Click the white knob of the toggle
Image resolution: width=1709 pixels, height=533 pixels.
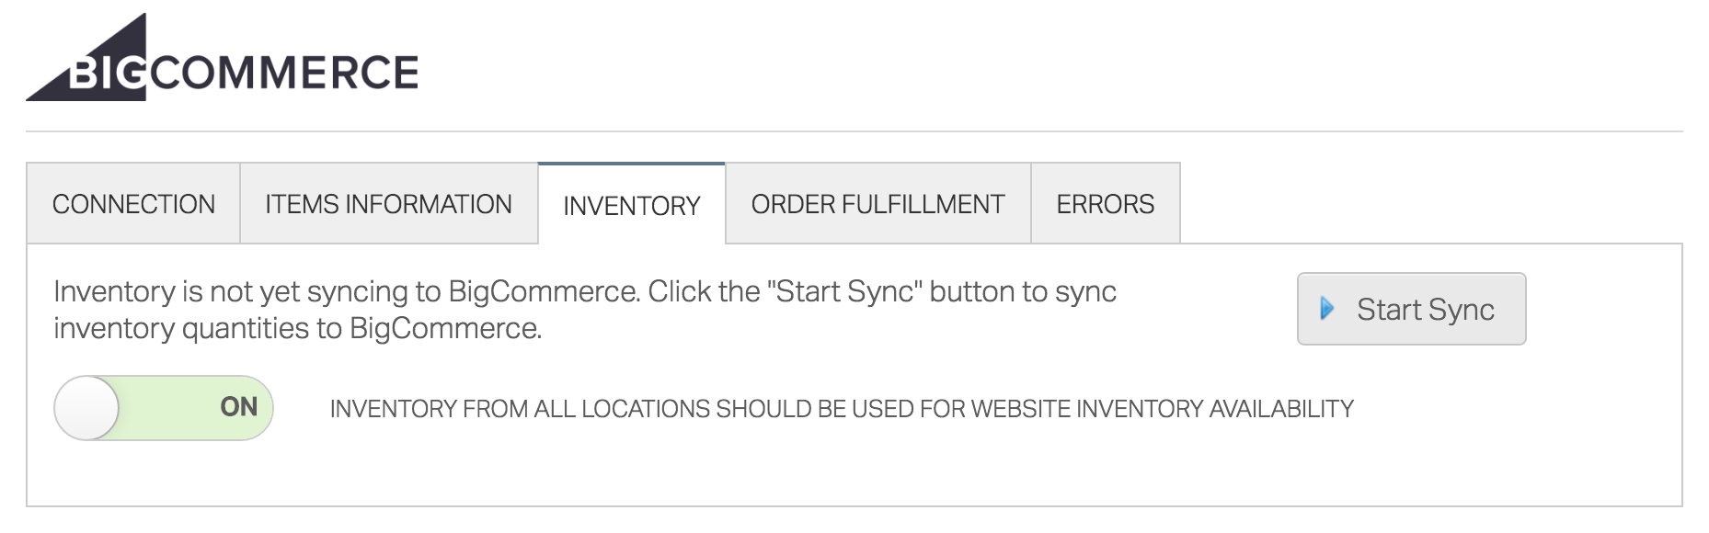coord(87,407)
